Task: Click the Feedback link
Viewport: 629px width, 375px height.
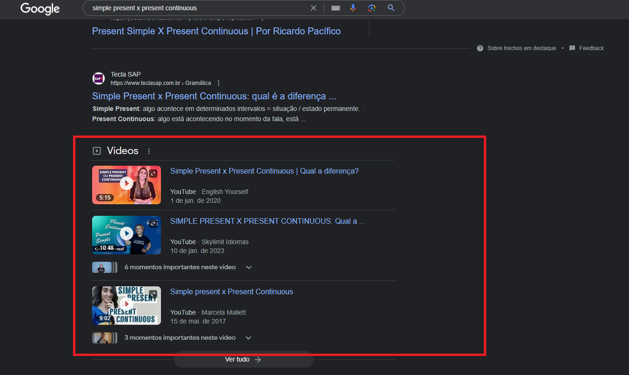Action: pyautogui.click(x=591, y=48)
